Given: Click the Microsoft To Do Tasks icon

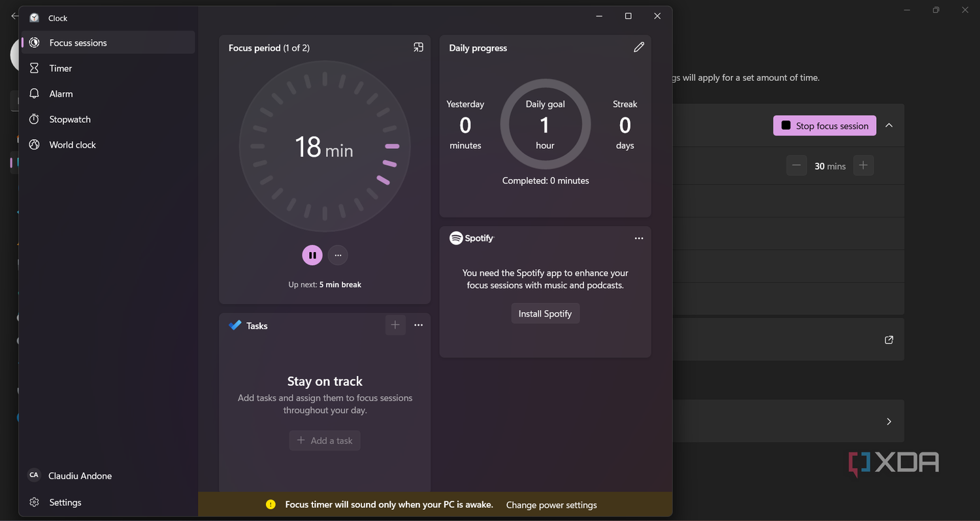Looking at the screenshot, I should pyautogui.click(x=235, y=325).
